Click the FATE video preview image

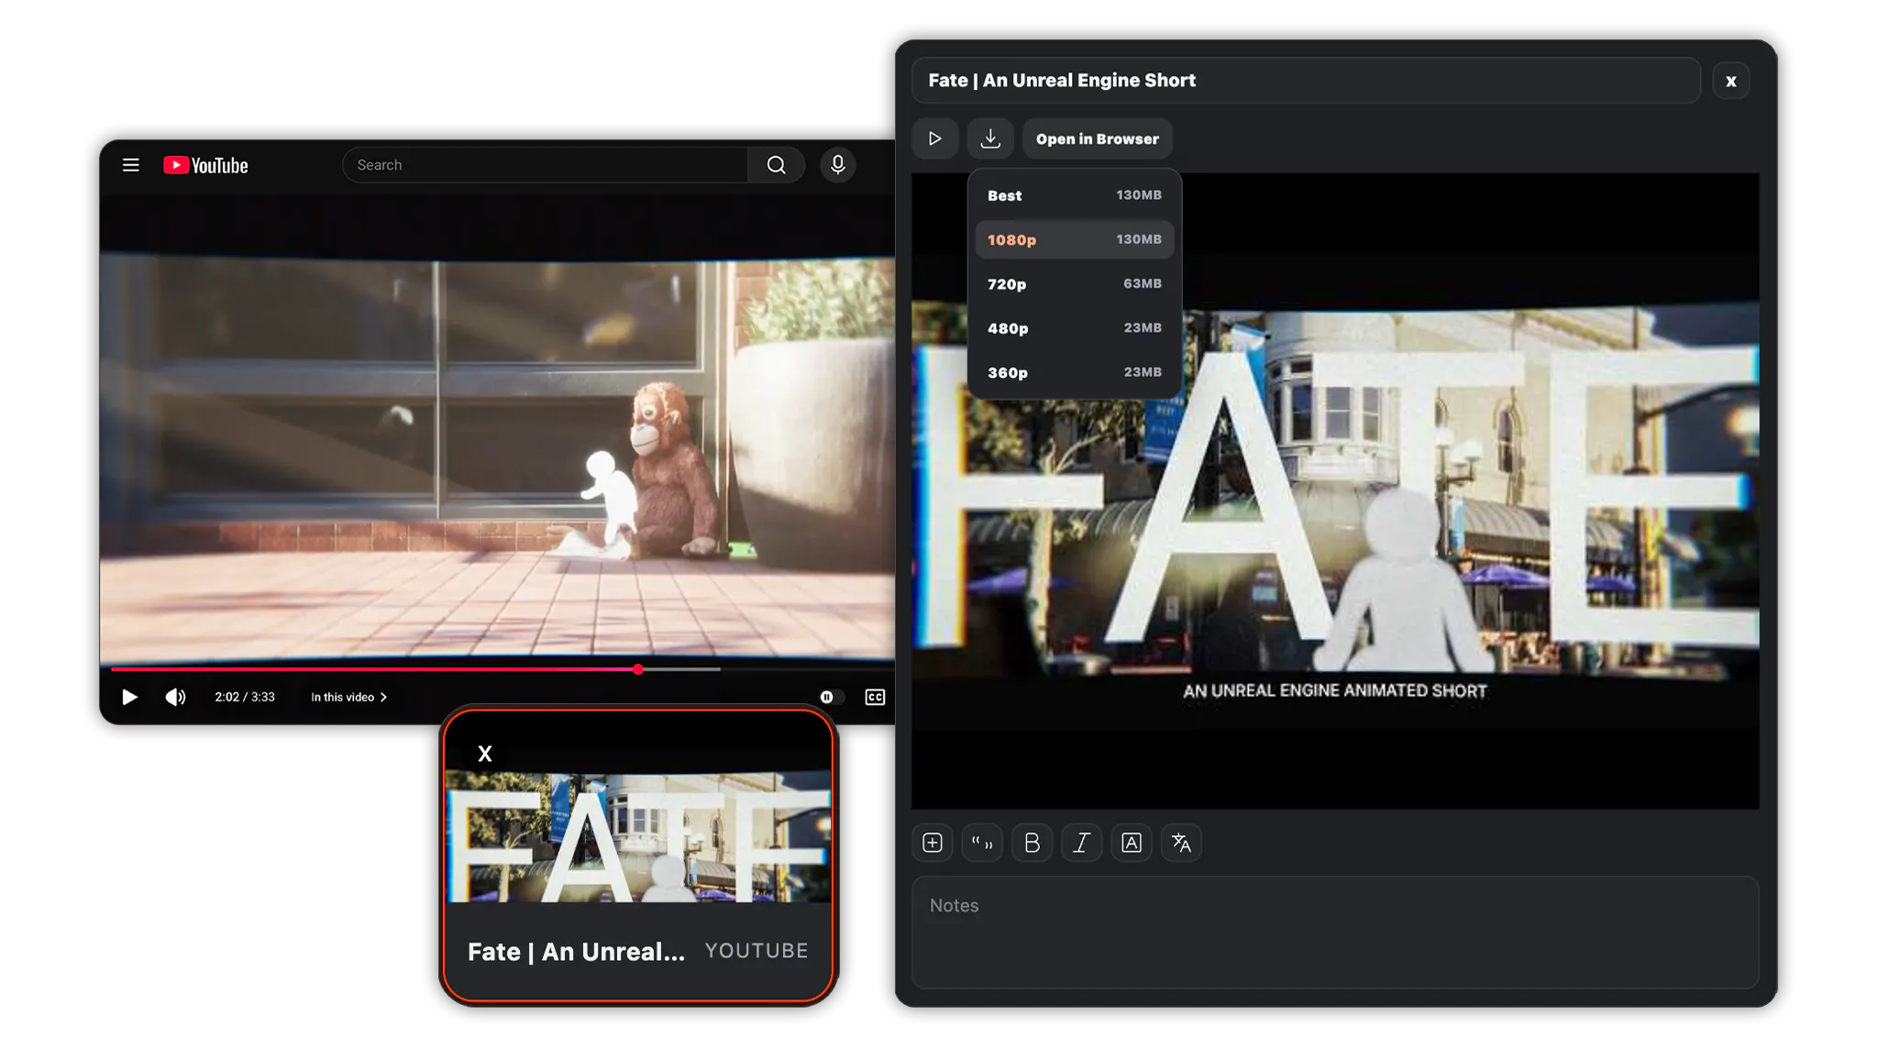(x=1335, y=491)
